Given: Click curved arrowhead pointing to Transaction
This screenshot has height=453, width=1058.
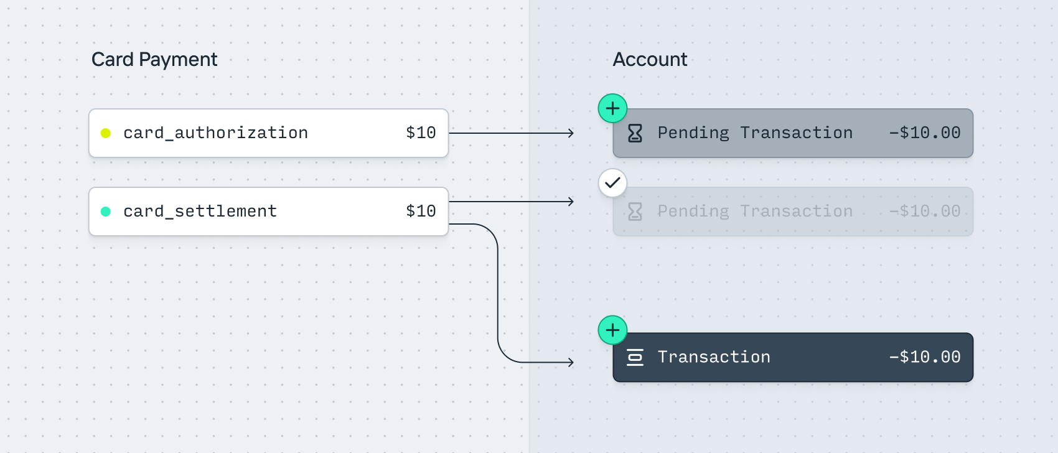Looking at the screenshot, I should tap(571, 362).
